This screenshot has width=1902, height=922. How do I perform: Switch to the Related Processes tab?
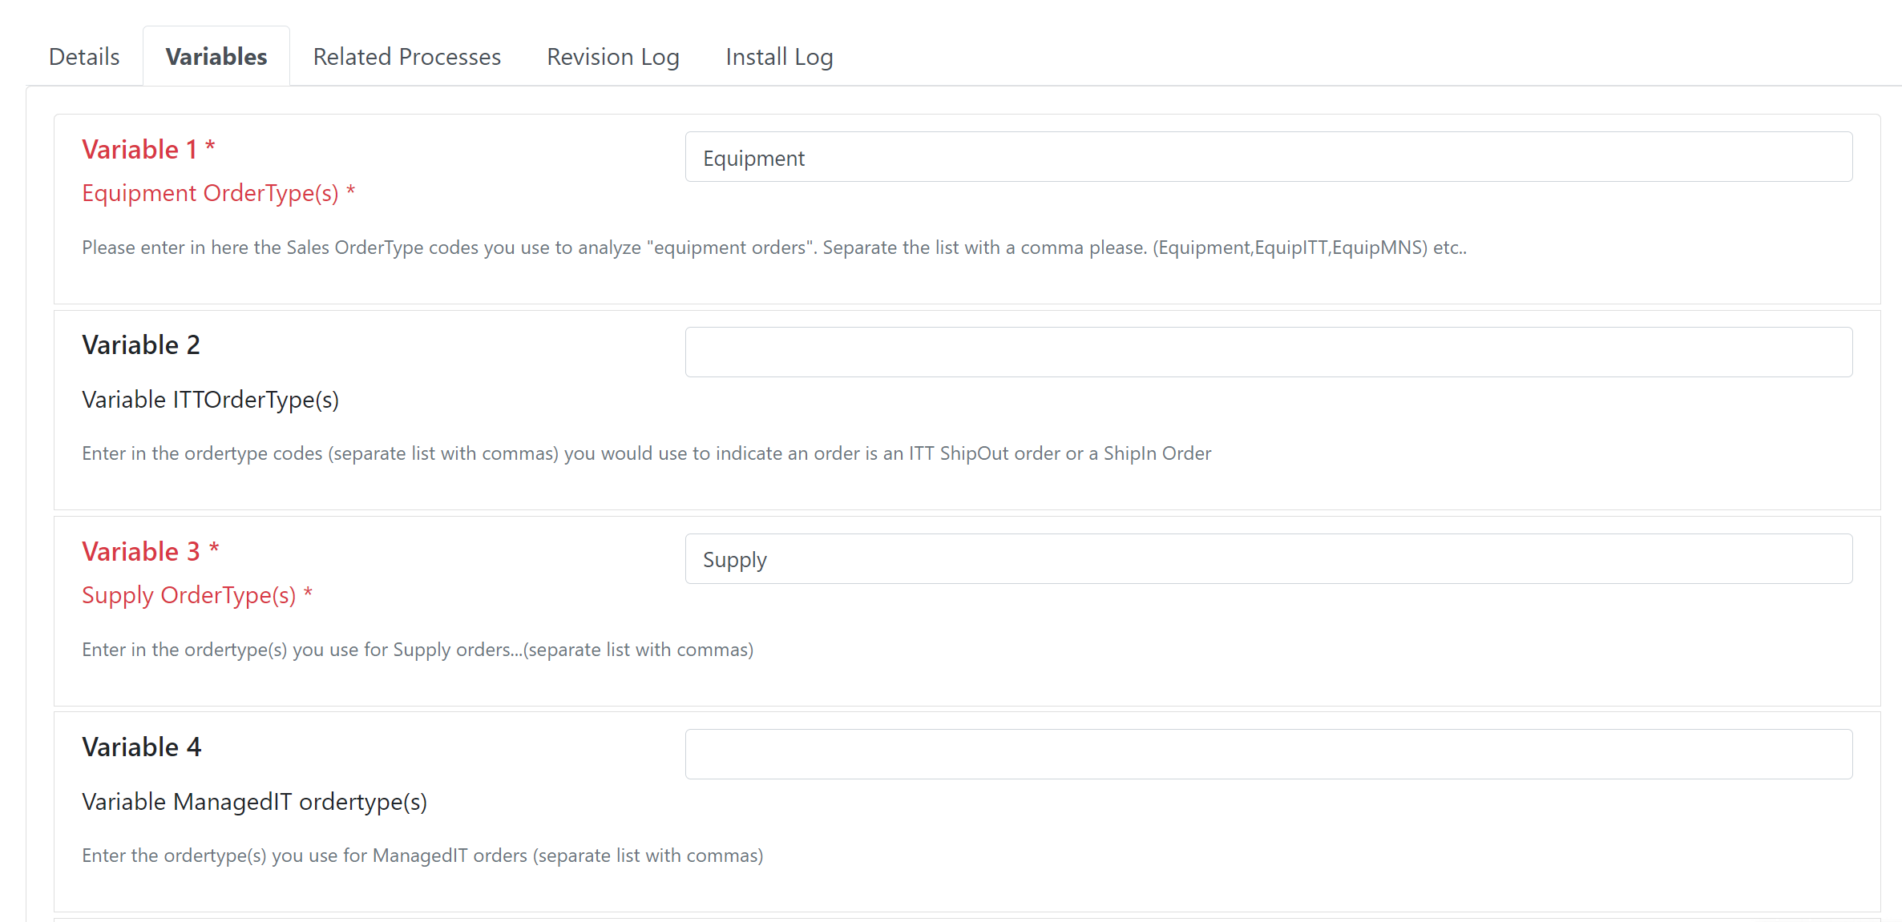[406, 57]
